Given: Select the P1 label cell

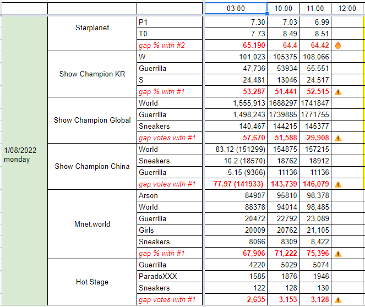Looking at the screenshot, I should pos(170,22).
